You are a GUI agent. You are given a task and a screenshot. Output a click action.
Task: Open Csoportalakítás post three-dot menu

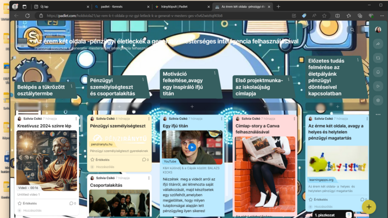(x=149, y=178)
